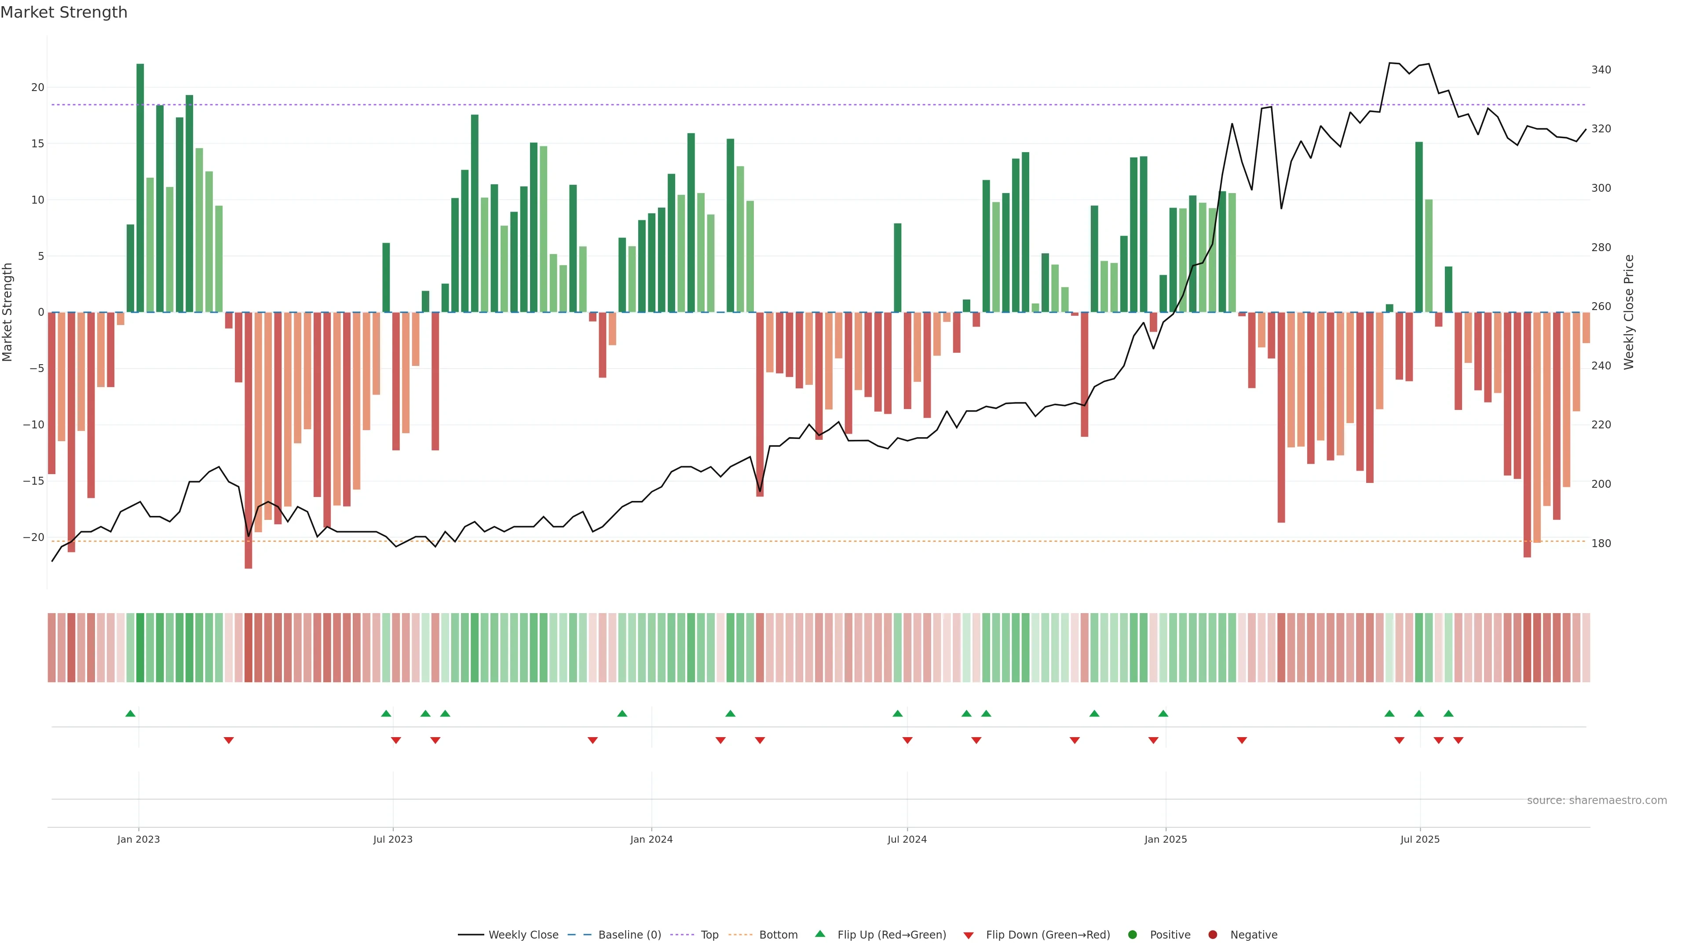
Task: Click the Jan 2023 x-axis label
Action: tap(139, 839)
